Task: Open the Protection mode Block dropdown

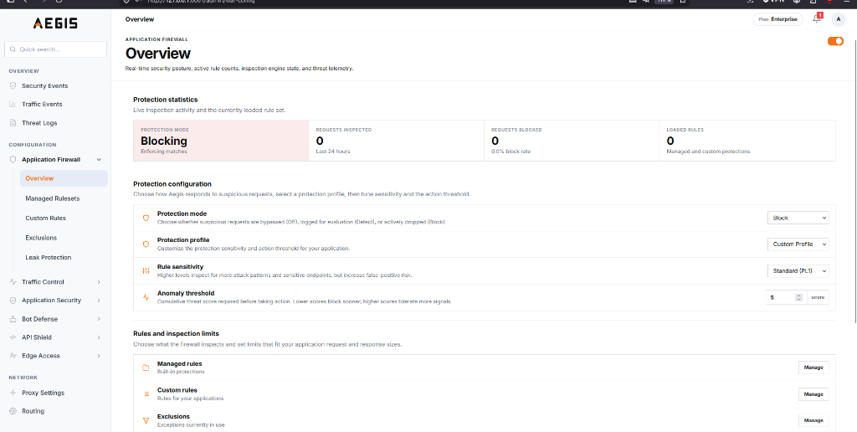Action: pyautogui.click(x=798, y=218)
